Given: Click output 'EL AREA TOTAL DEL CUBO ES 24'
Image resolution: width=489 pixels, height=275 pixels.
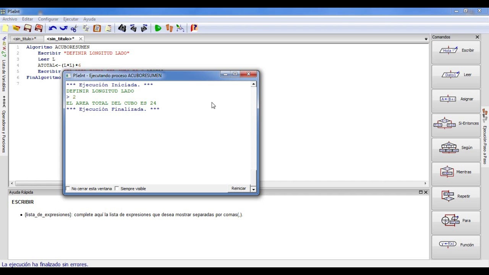Looking at the screenshot, I should coord(111,103).
